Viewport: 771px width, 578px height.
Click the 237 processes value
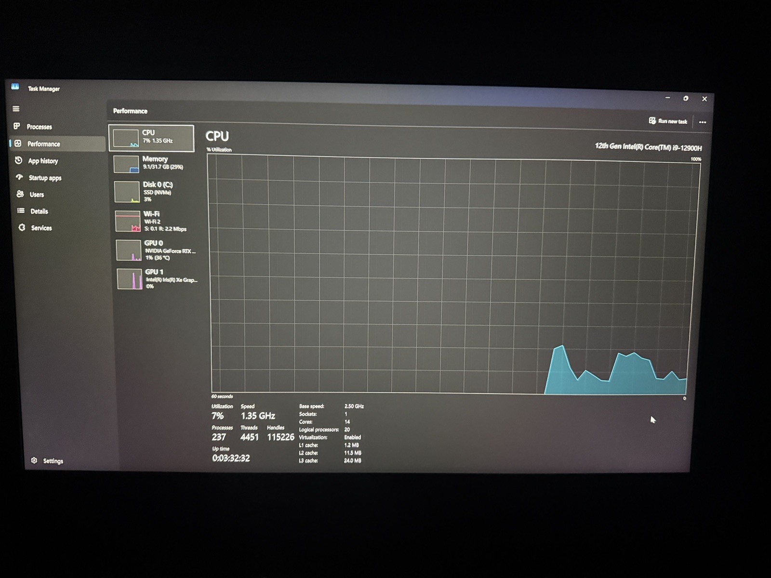pyautogui.click(x=219, y=437)
